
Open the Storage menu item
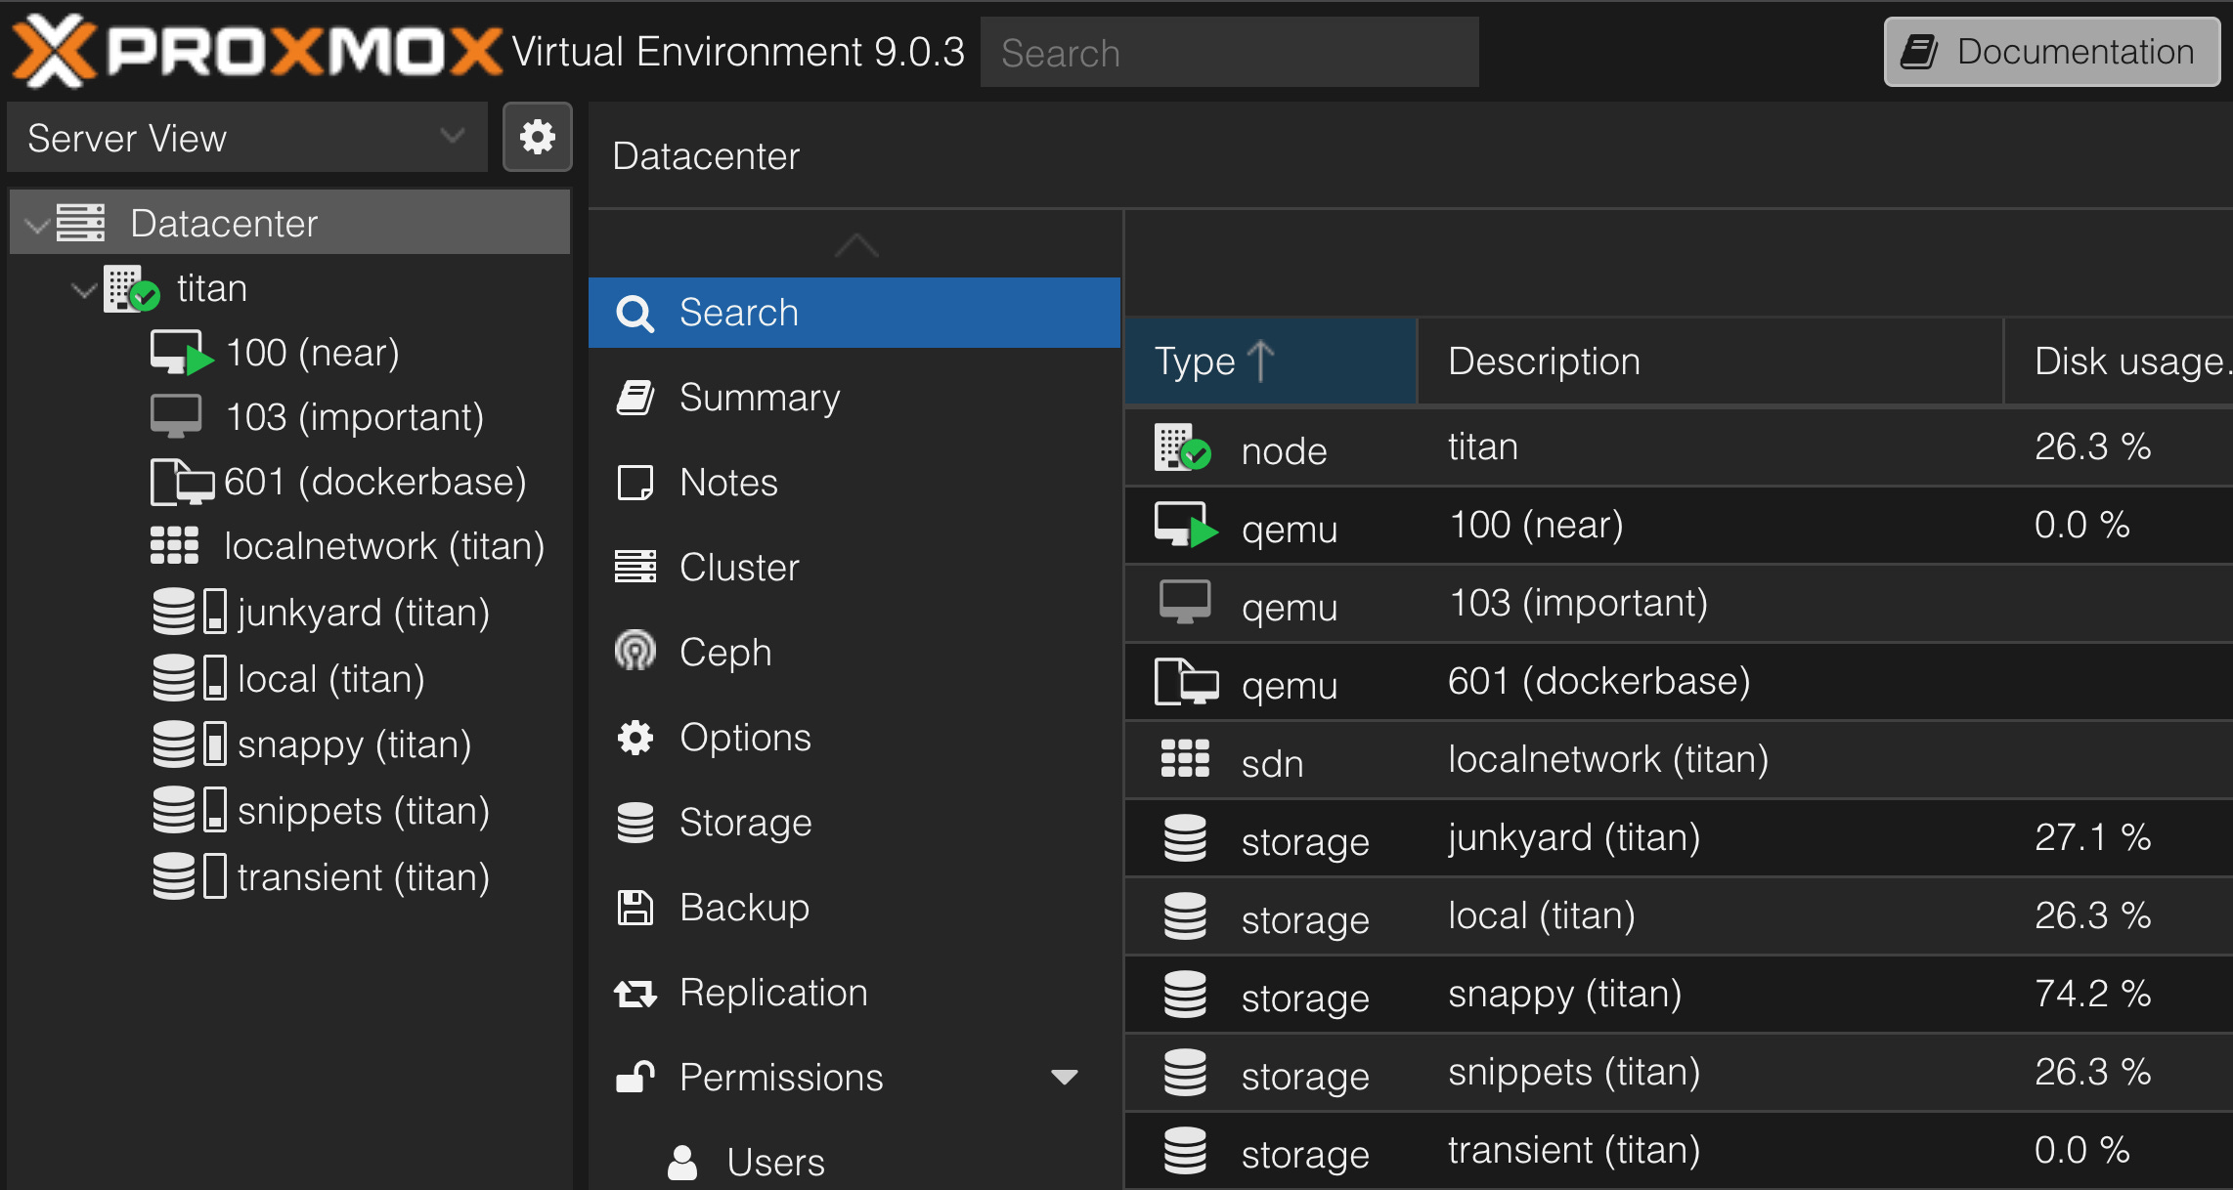point(745,823)
